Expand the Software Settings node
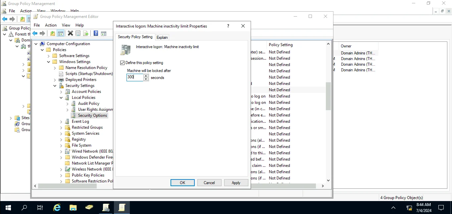 [x=48, y=56]
